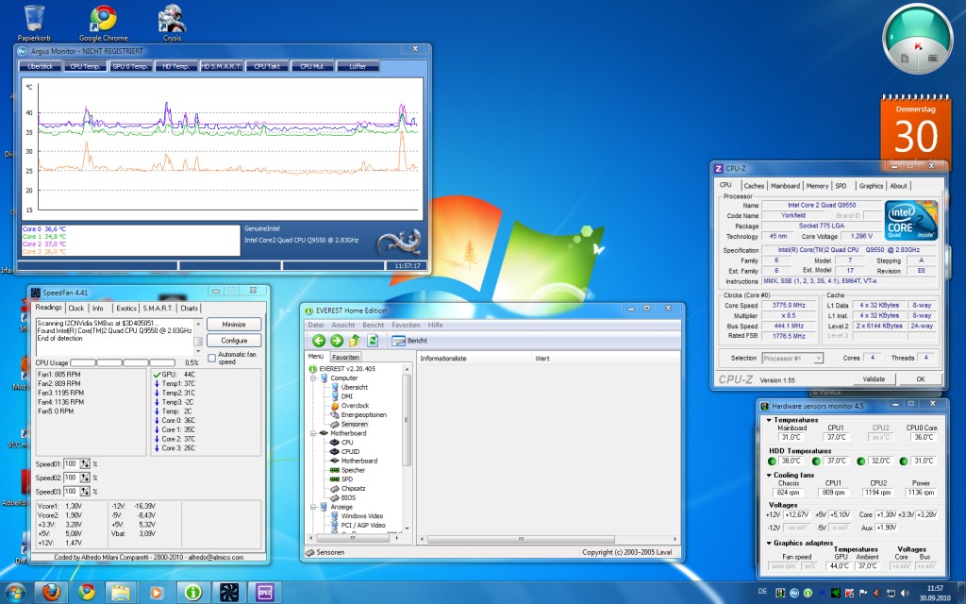Image resolution: width=966 pixels, height=604 pixels.
Task: Collapse the Graphics adapters section
Action: click(x=769, y=543)
